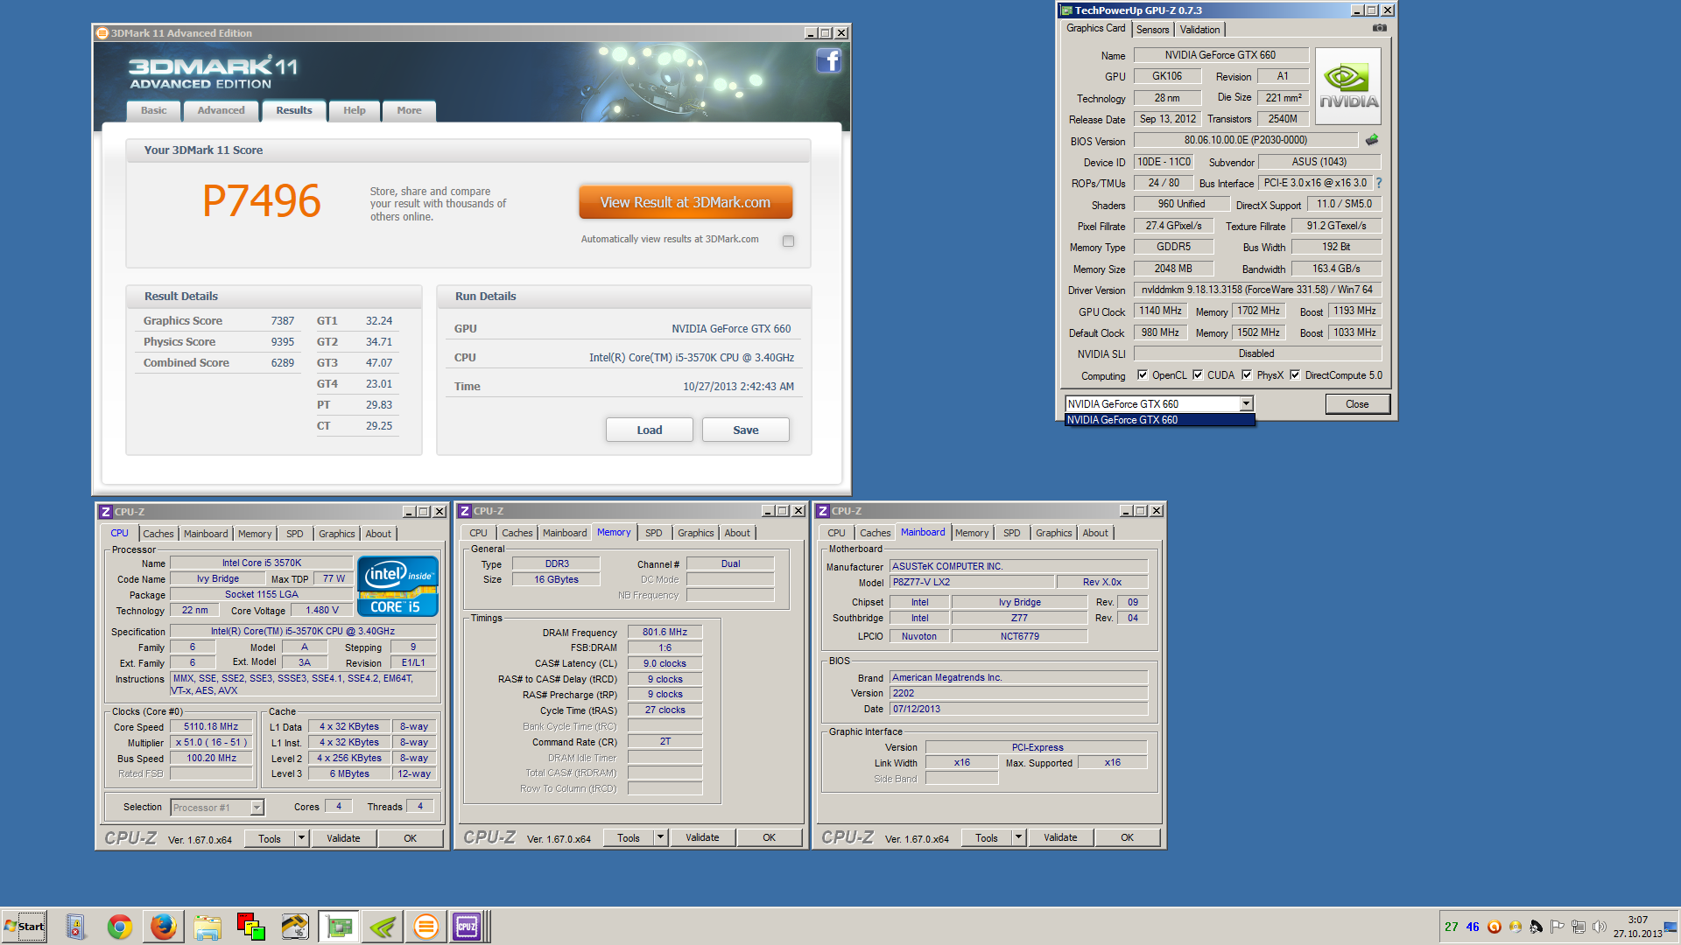Click the Close button in GPU-Z
1681x945 pixels.
1357,404
